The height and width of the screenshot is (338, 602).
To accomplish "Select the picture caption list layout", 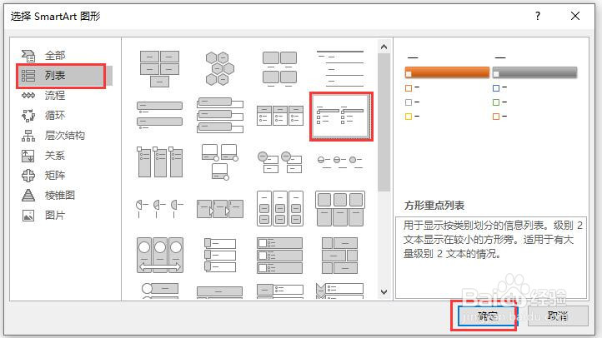I will click(x=279, y=68).
